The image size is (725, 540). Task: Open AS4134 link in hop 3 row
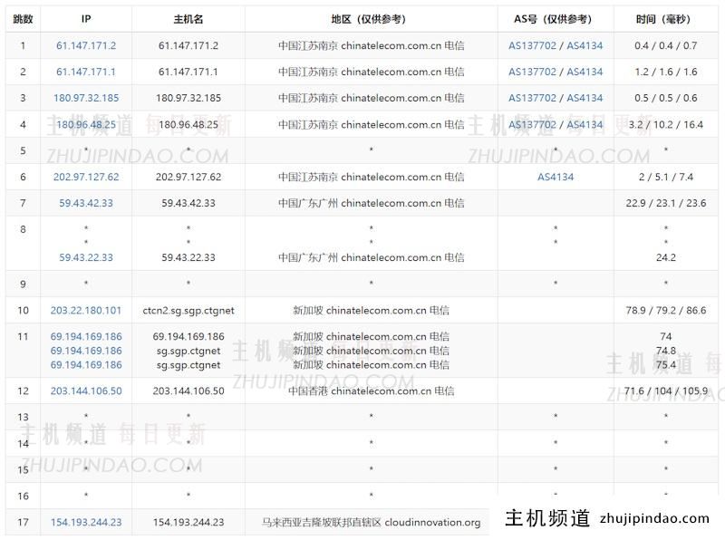click(x=585, y=98)
